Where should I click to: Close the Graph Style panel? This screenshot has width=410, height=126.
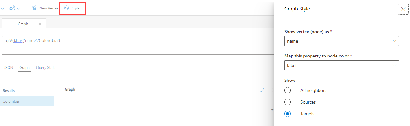(x=403, y=9)
